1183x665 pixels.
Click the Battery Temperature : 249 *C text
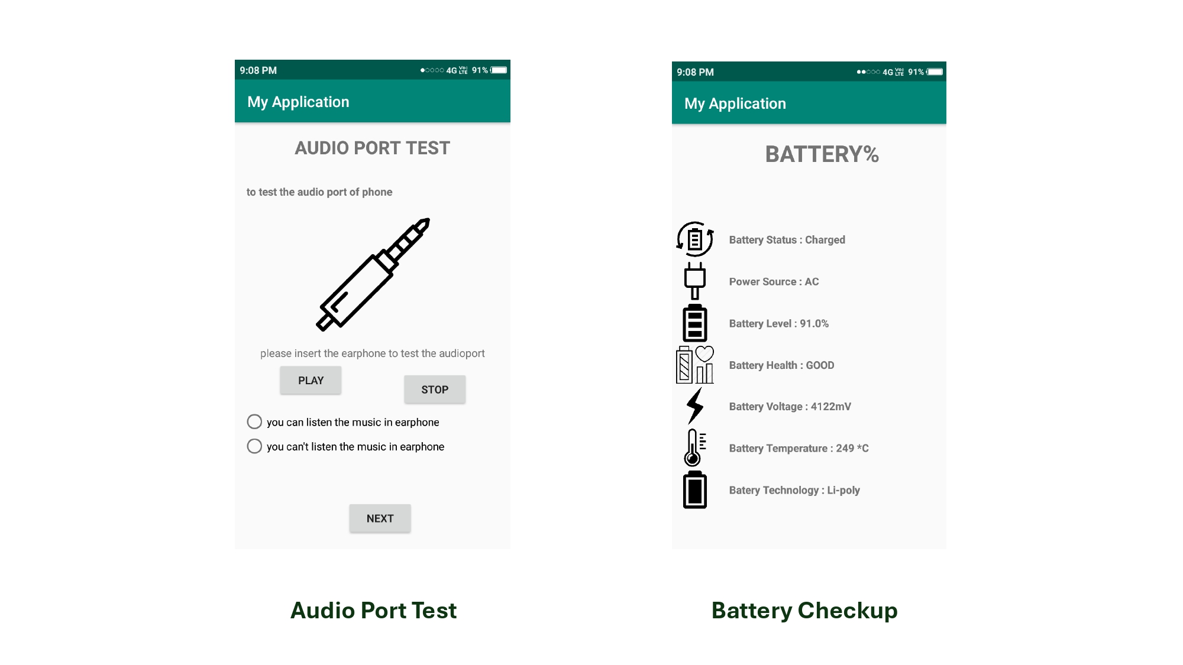799,449
